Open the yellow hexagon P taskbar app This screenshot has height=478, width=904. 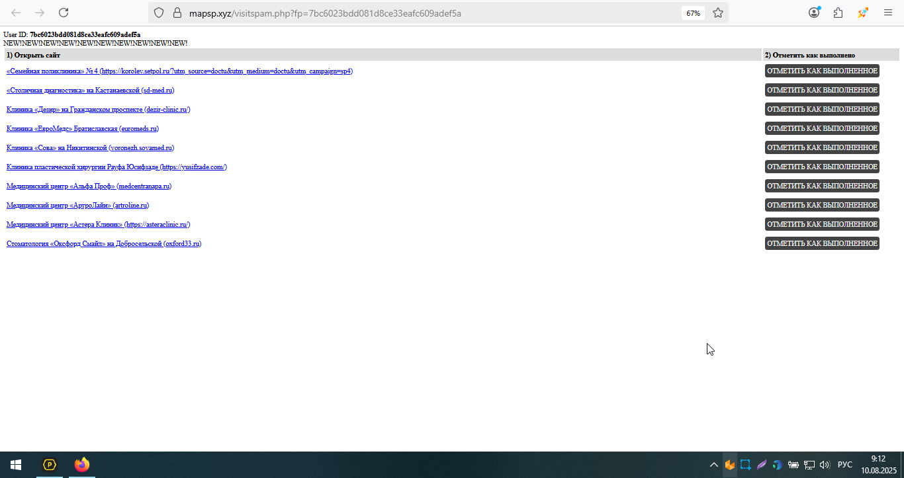coord(50,465)
